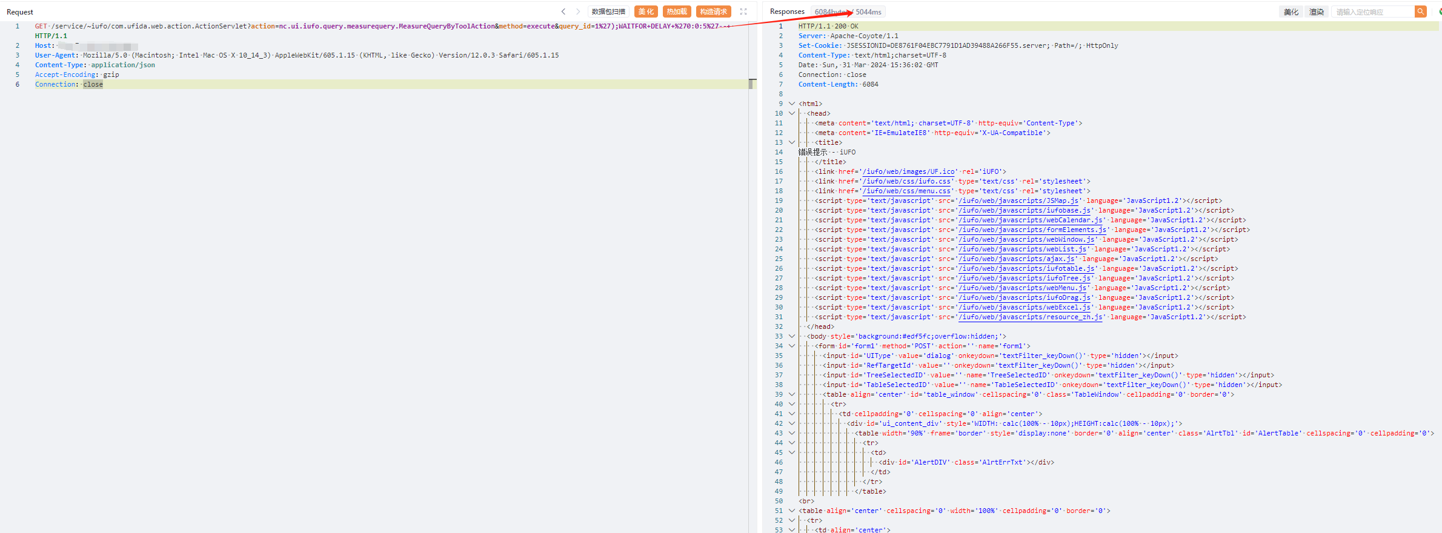Open the formElements.js script link

point(1033,230)
